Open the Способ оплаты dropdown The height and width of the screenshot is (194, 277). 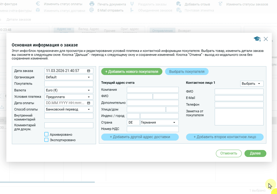tap(69, 109)
